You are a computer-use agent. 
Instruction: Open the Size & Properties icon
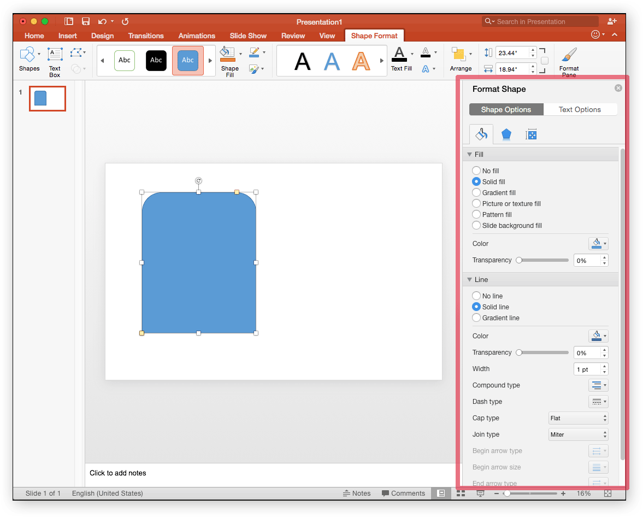[x=530, y=134]
